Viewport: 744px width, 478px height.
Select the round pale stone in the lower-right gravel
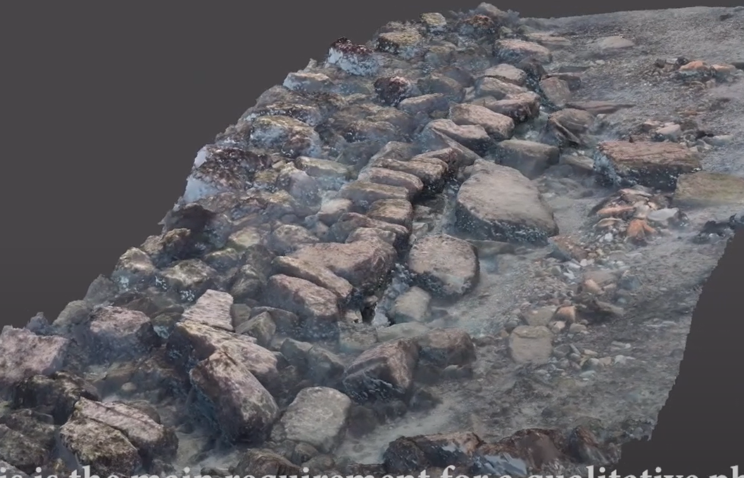[x=530, y=344]
